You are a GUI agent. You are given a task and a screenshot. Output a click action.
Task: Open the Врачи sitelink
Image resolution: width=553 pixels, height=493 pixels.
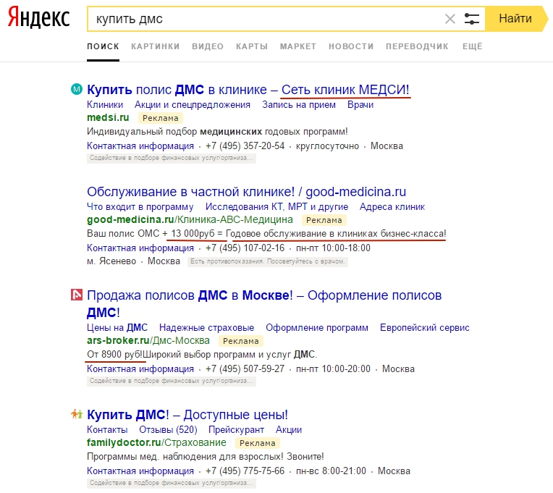[360, 105]
